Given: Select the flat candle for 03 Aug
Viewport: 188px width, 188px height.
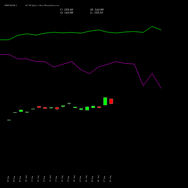Looking at the screenshot, I should [9, 120].
